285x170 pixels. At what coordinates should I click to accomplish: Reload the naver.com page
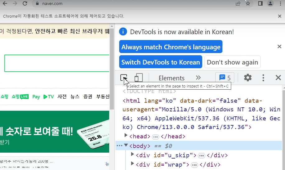click(25, 3)
